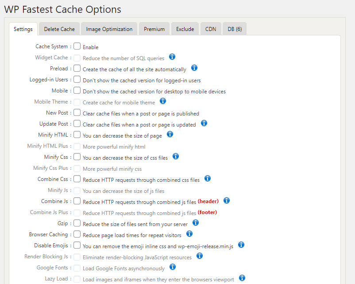Enable the Gzip checkbox

pyautogui.click(x=77, y=223)
